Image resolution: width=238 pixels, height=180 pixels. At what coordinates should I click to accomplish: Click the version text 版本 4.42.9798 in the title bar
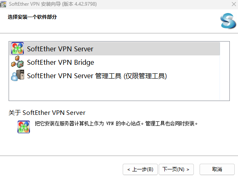(79, 4)
